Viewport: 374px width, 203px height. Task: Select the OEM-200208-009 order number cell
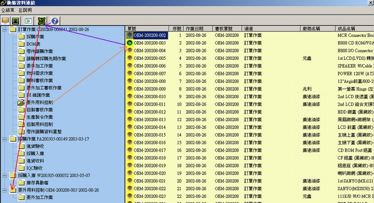click(x=150, y=89)
